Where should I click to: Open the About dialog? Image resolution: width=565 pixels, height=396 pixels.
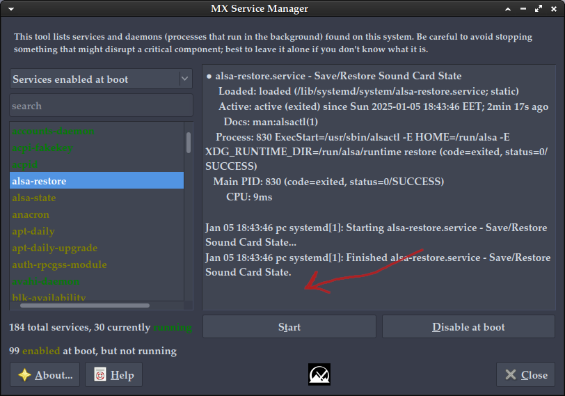click(45, 374)
